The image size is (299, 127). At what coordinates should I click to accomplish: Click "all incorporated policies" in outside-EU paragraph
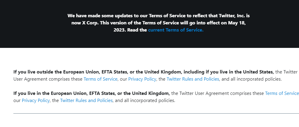tap(256, 79)
